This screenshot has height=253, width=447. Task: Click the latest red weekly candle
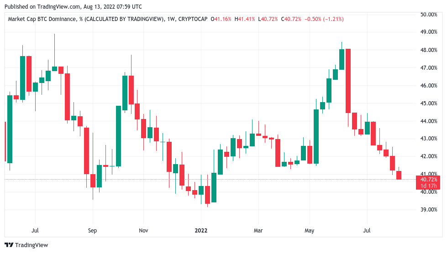pyautogui.click(x=399, y=175)
